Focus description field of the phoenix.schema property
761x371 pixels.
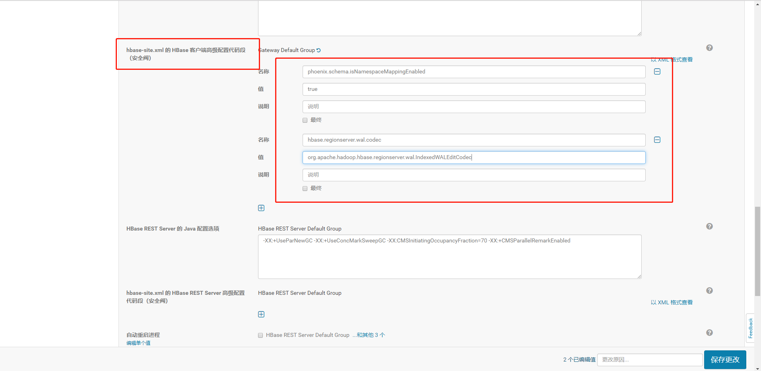[x=474, y=107]
